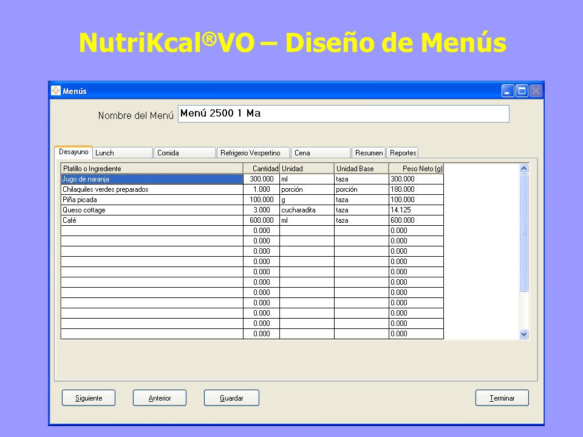Screen dimensions: 583x437
Task: Click net weight 600.000 for Café
Action: tap(416, 220)
